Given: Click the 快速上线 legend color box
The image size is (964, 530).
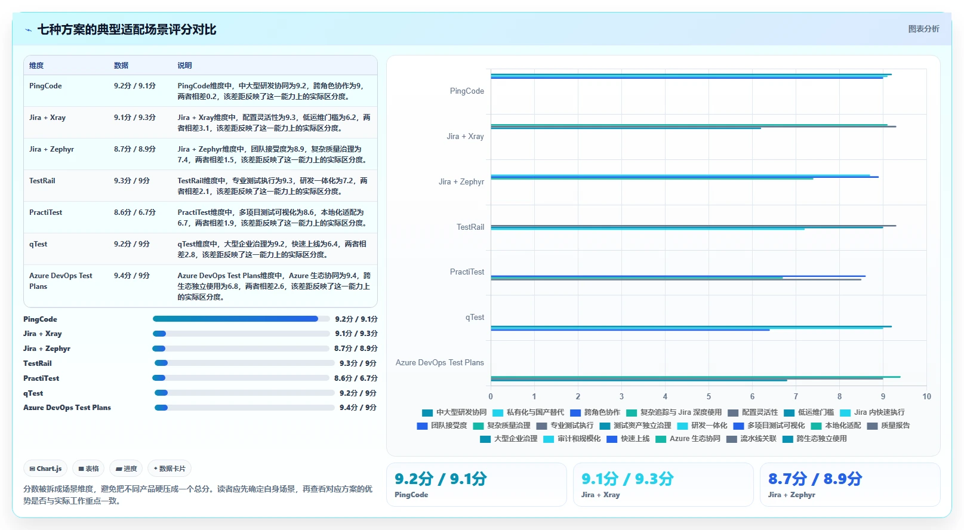Looking at the screenshot, I should pyautogui.click(x=612, y=439).
